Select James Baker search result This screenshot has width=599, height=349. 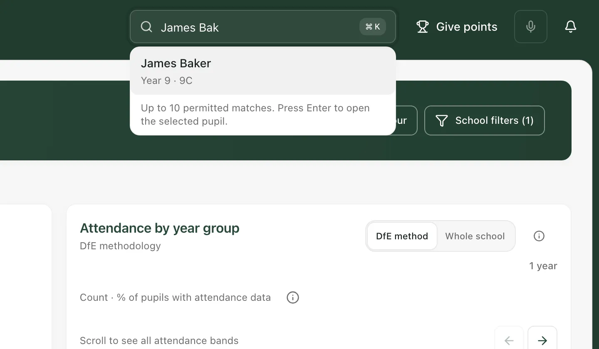tap(263, 71)
